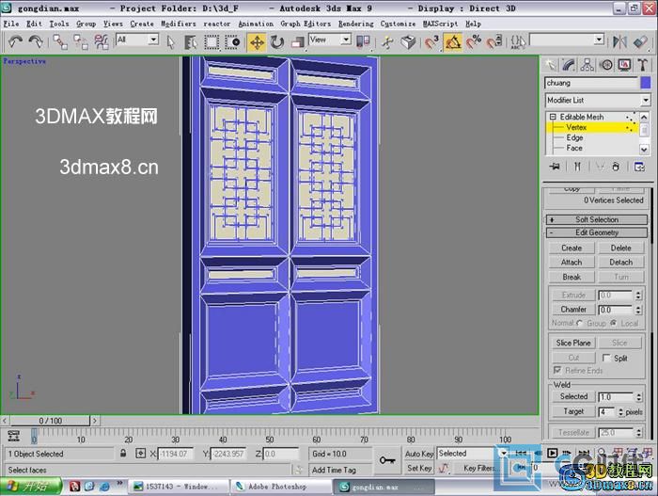
Task: Open the Select by Name tool
Action: [191, 41]
